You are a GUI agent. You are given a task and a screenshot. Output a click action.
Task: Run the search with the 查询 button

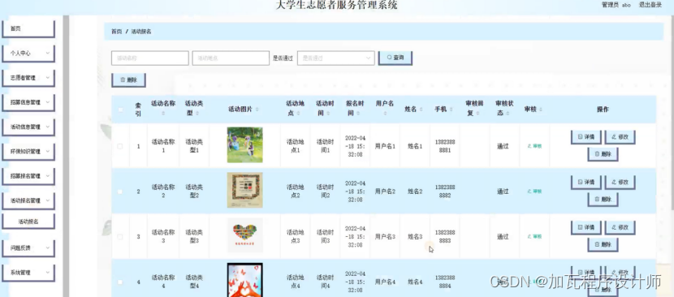coord(395,58)
